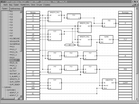
Task: Collapse the Cabinet1 tree node
Action: tap(3, 87)
